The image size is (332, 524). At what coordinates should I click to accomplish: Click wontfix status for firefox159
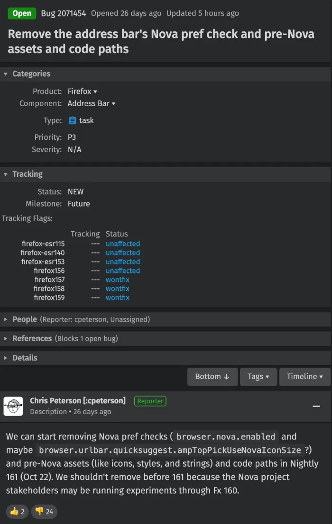click(118, 298)
